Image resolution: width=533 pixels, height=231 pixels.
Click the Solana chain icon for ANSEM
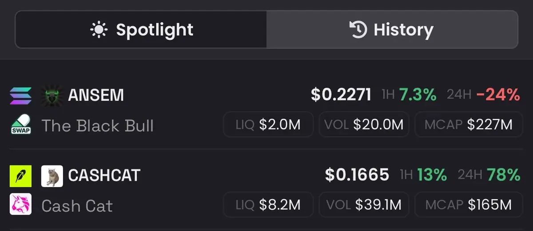pos(20,95)
